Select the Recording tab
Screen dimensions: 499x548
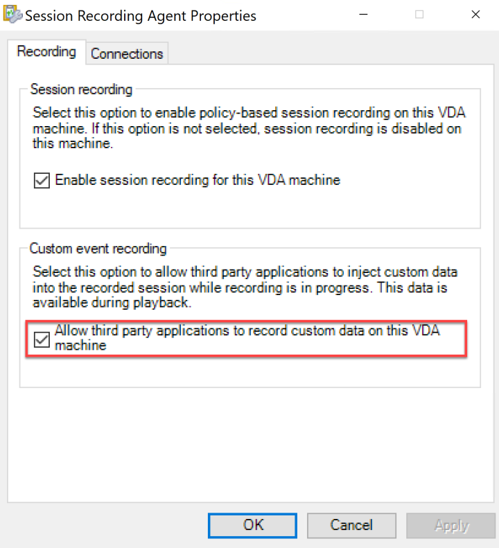click(x=46, y=52)
